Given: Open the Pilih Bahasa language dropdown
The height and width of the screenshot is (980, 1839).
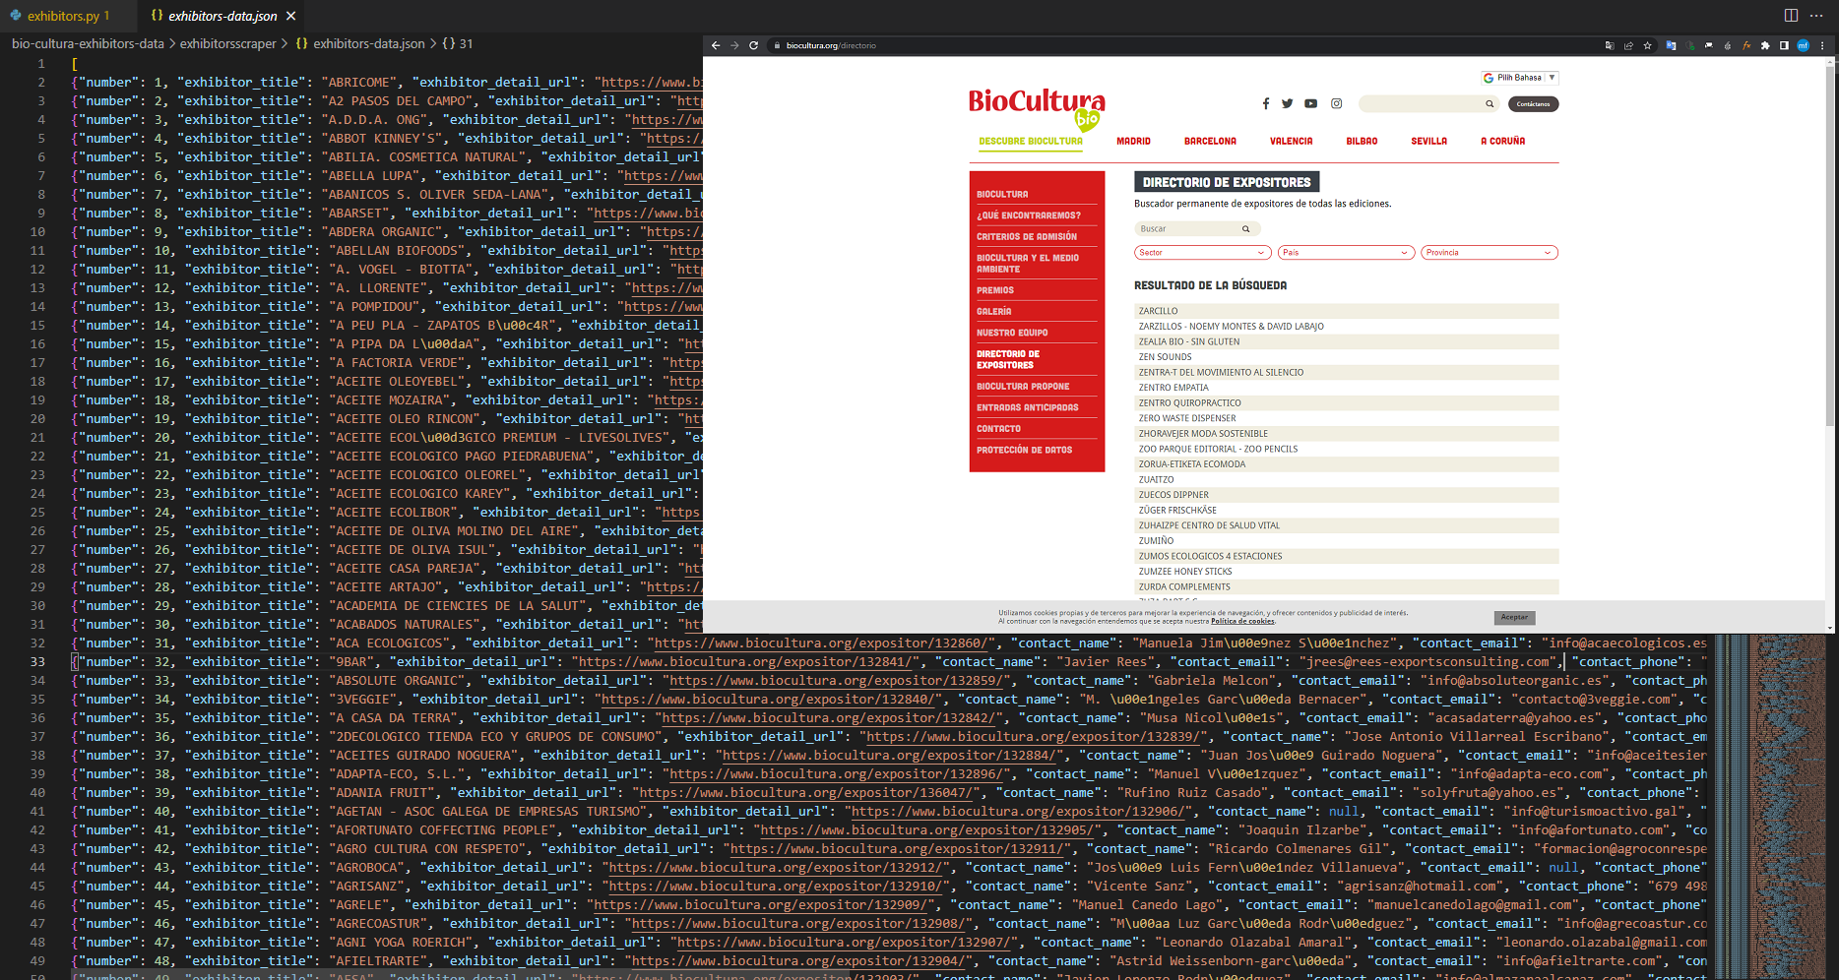Looking at the screenshot, I should pyautogui.click(x=1520, y=78).
